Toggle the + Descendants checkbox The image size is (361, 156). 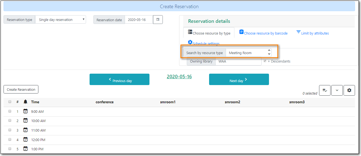[265, 61]
